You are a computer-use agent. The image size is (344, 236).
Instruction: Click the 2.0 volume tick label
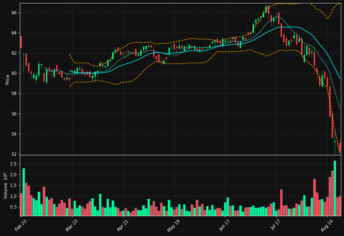click(x=13, y=175)
